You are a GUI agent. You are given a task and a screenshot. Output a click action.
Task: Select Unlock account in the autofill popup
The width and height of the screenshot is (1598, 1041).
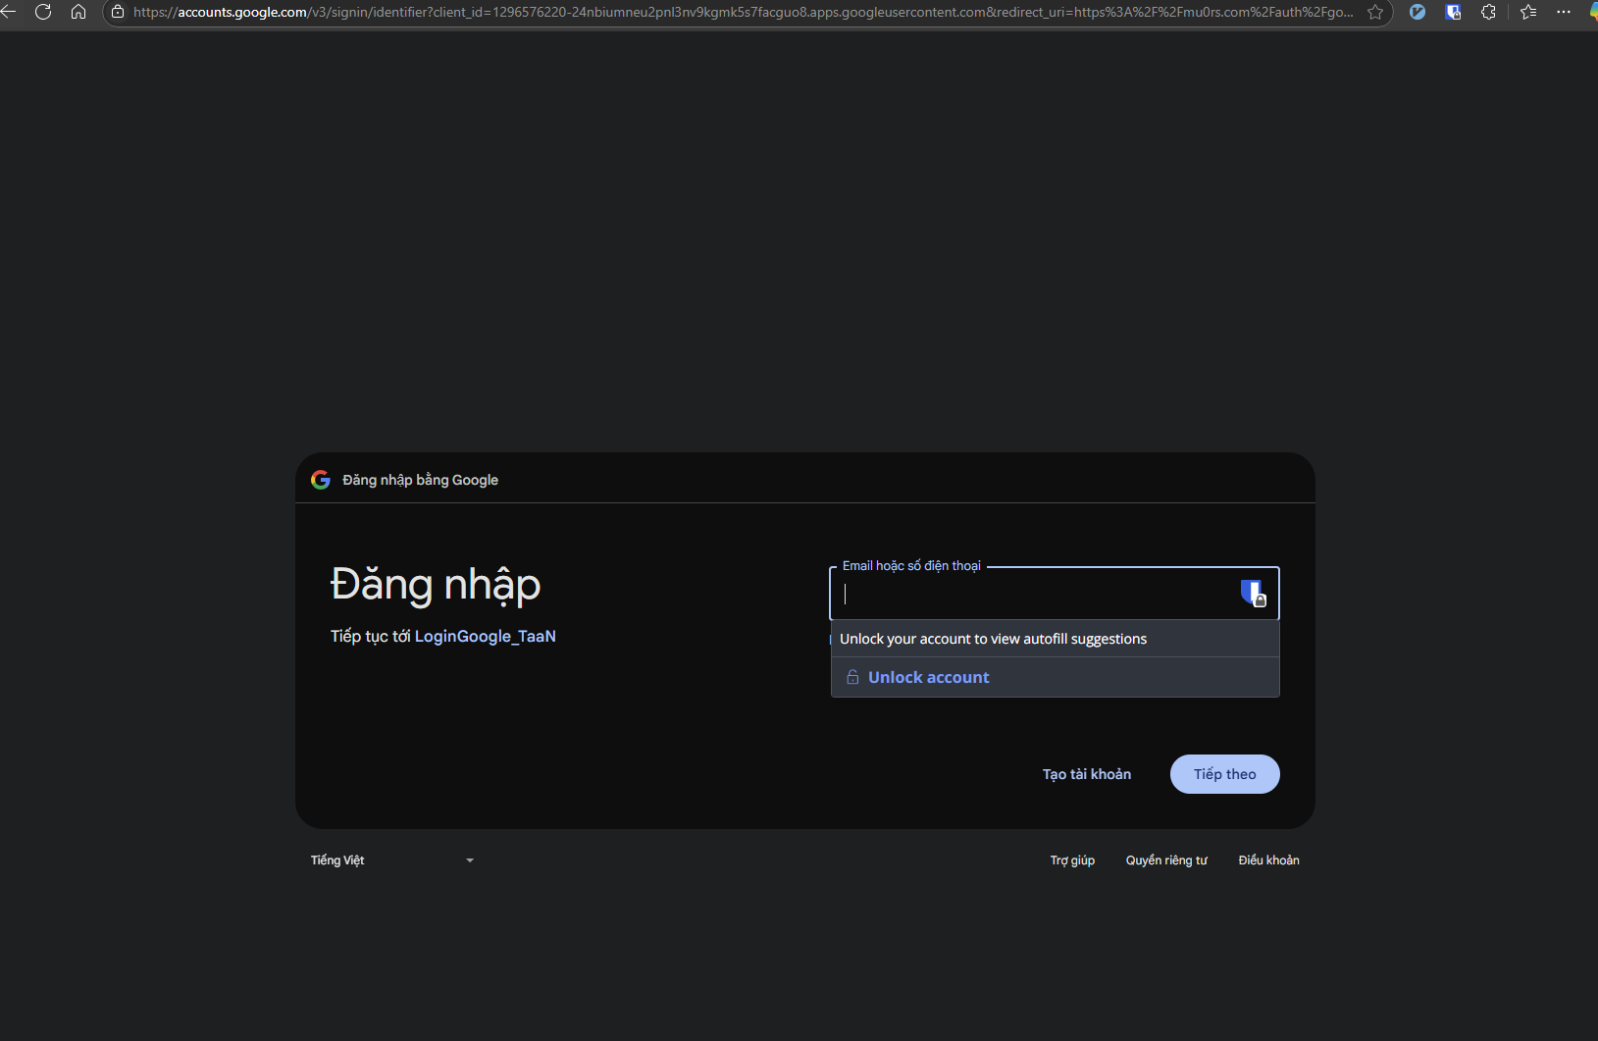point(928,677)
